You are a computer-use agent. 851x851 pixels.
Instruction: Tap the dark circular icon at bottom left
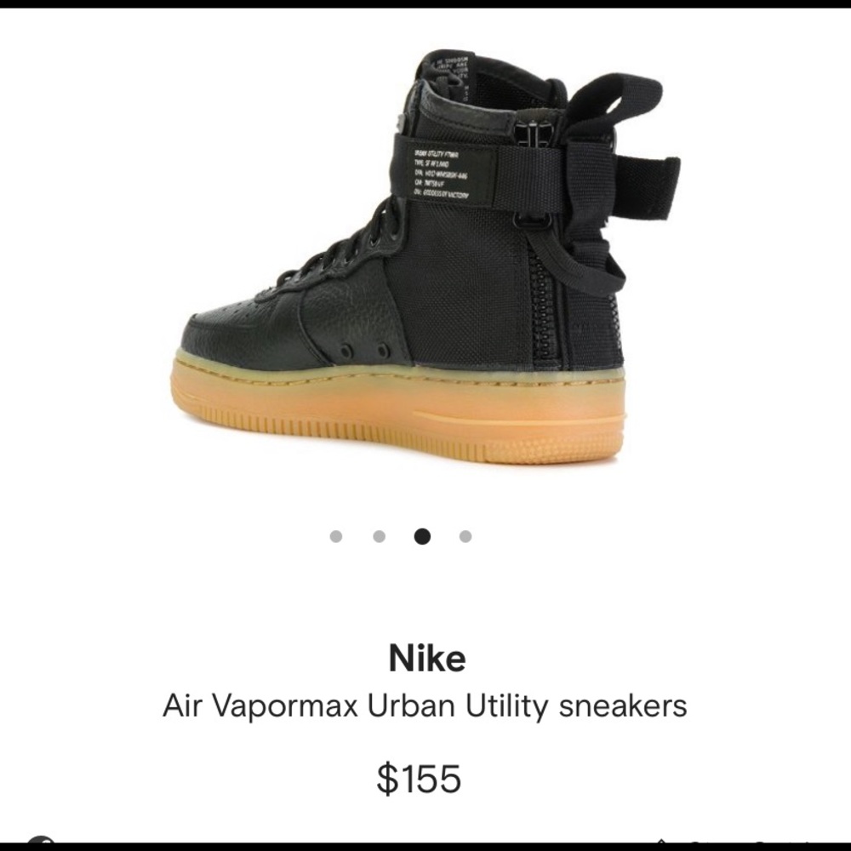41,841
